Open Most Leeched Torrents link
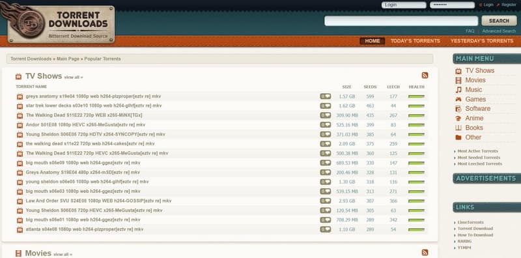521x258 pixels. click(x=480, y=164)
